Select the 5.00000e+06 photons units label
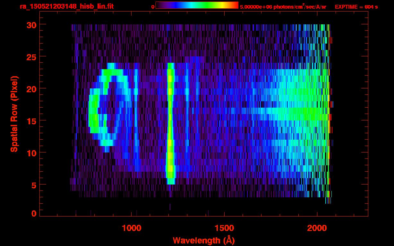This screenshot has width=394, height=246. pos(283,6)
